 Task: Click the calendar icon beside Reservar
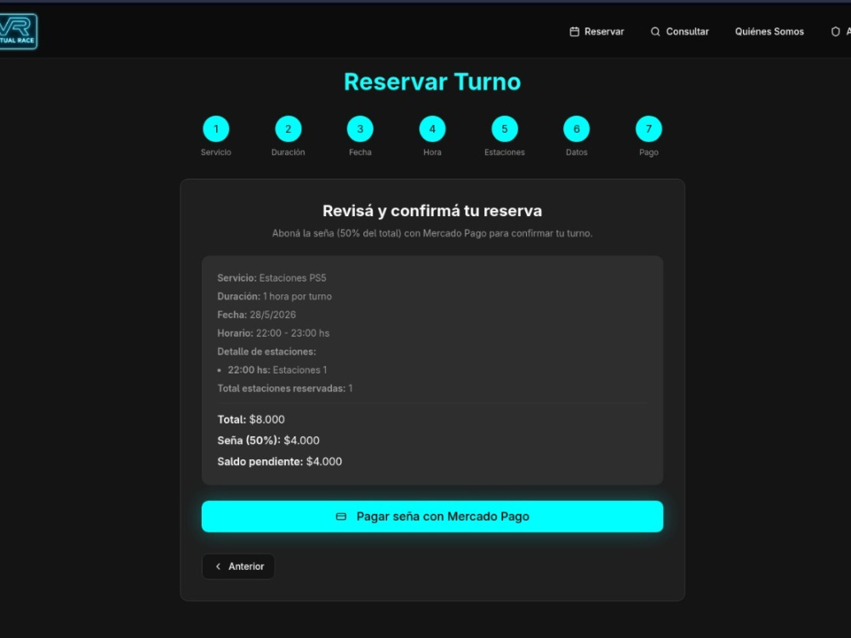pos(574,31)
